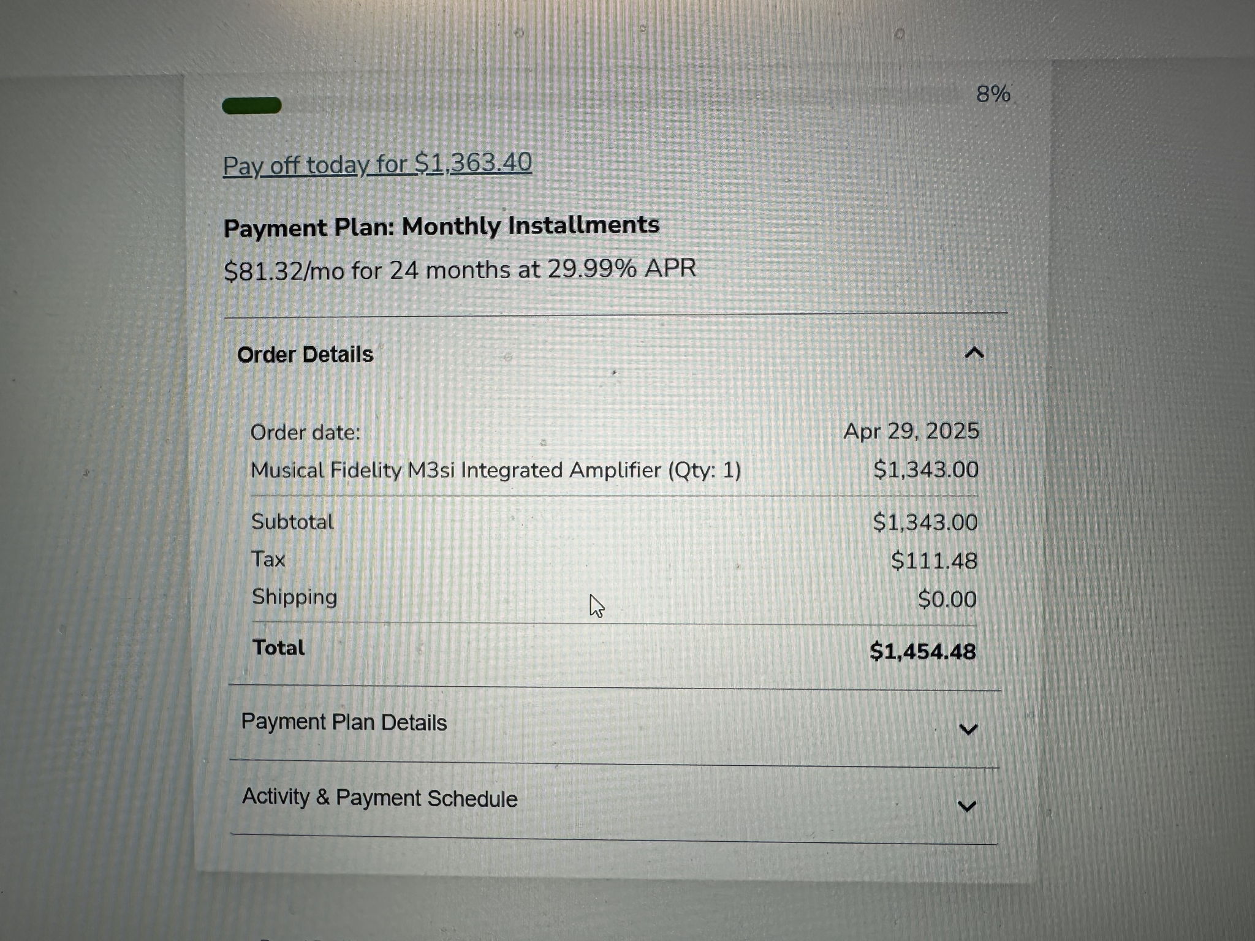Expand Activity & Payment Schedule with the chevron icon
Screen dimensions: 1255x941
(967, 806)
